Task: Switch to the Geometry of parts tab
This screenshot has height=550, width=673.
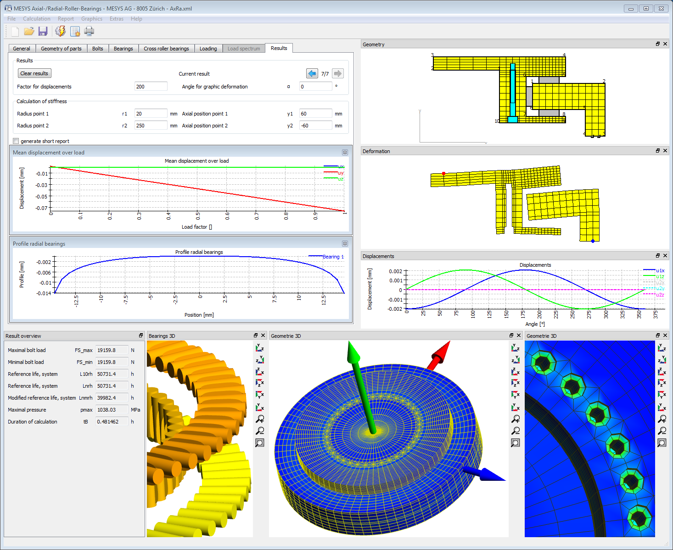Action: tap(61, 49)
